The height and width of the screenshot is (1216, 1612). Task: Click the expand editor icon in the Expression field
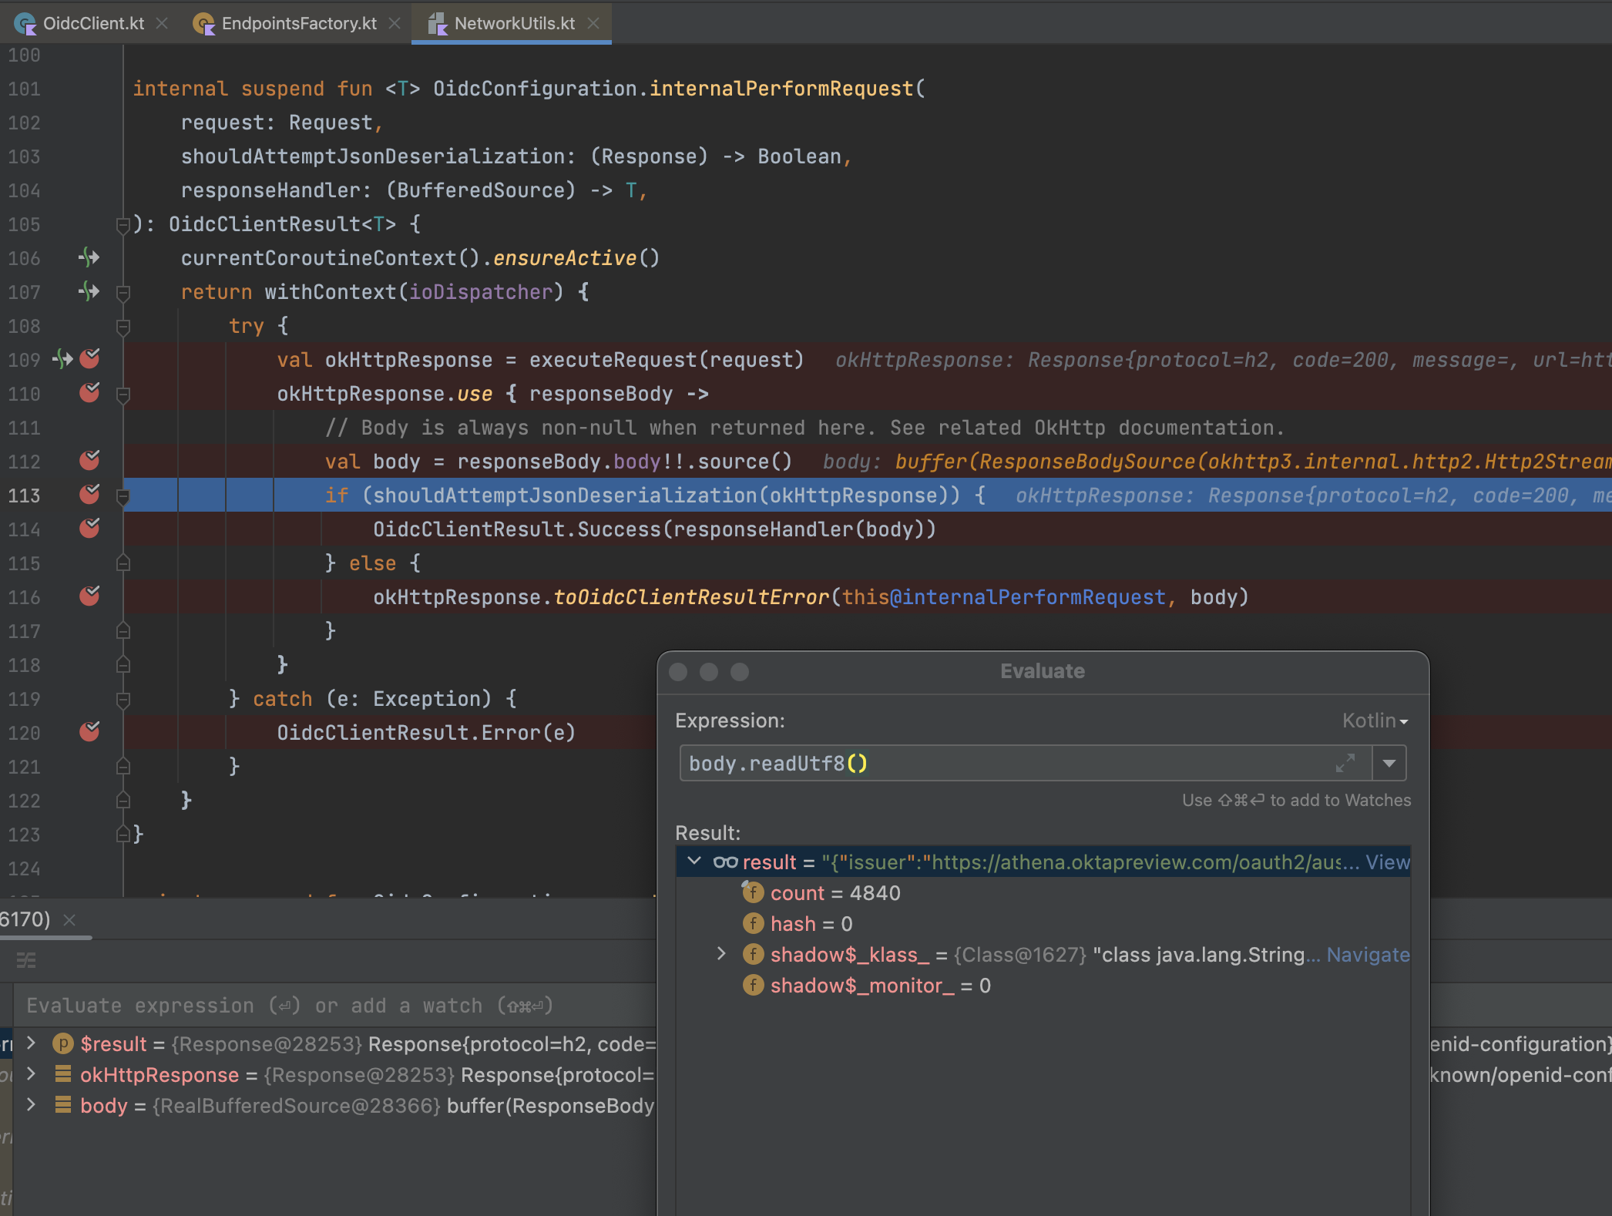(1345, 763)
